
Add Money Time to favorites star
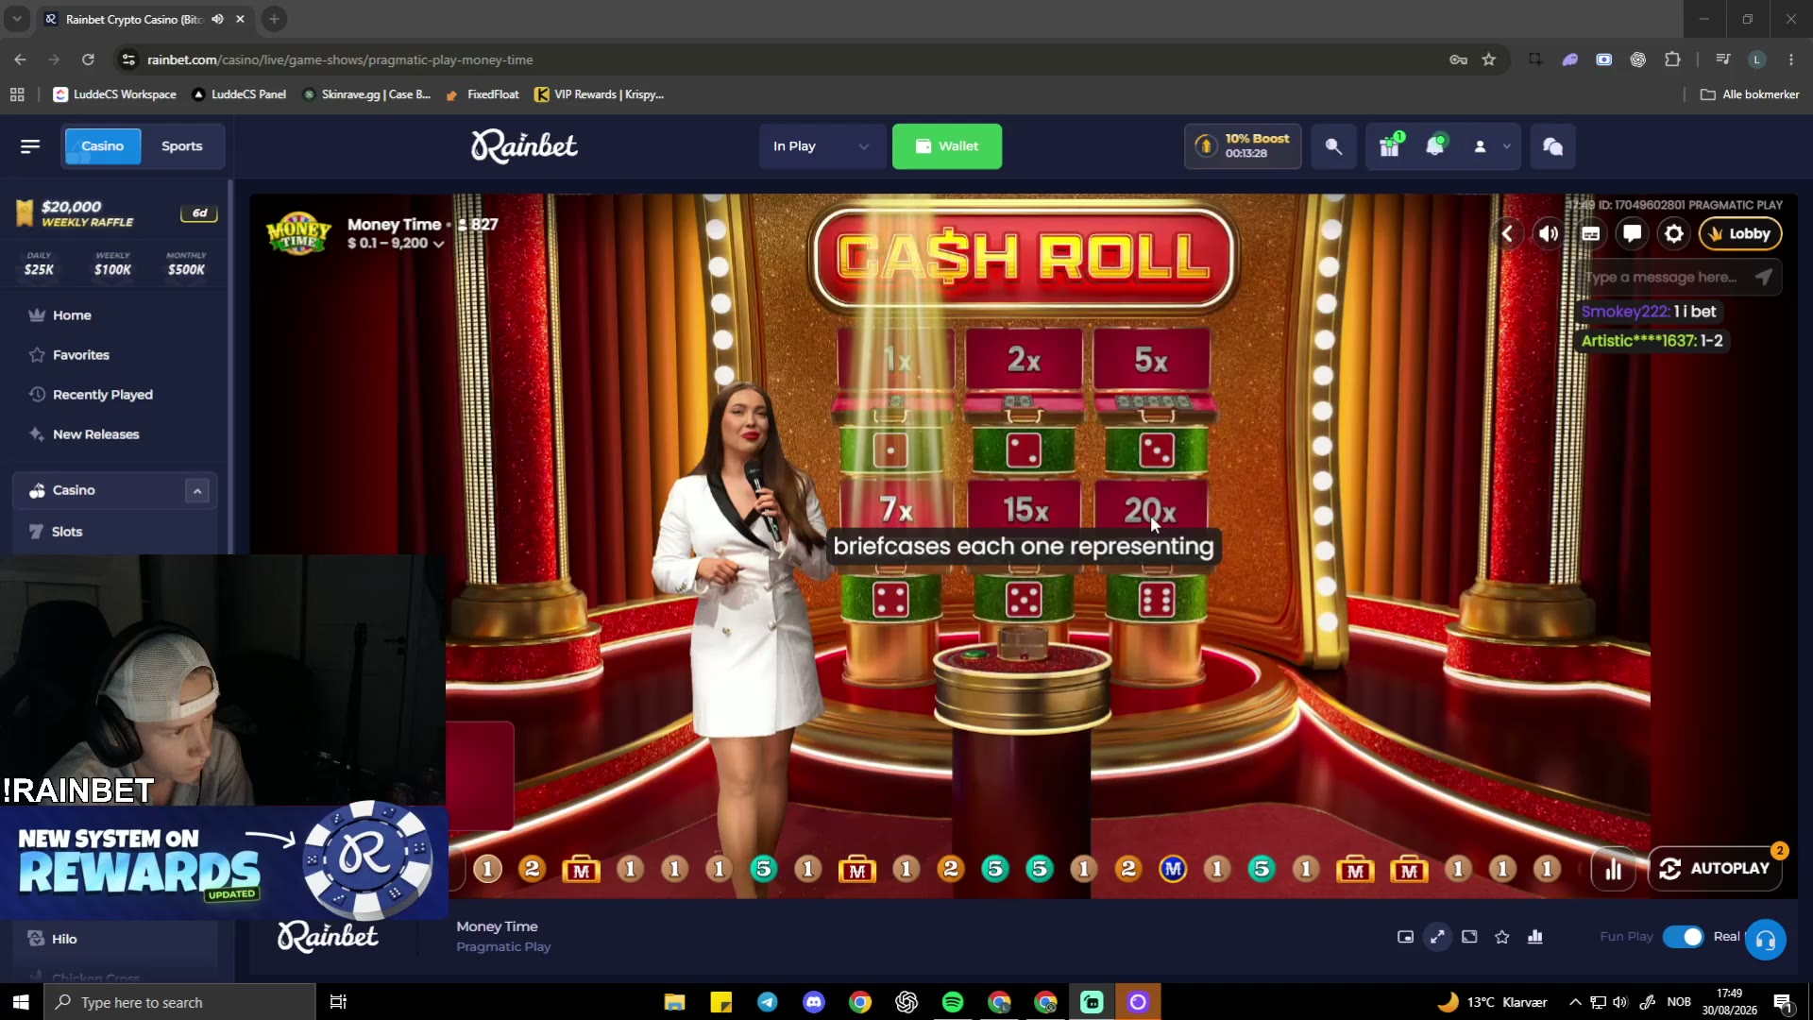pyautogui.click(x=1502, y=937)
